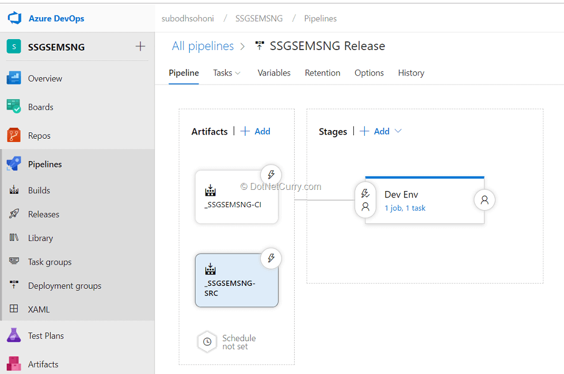Click release pipeline icon beside SSGSEMSNG Release
The width and height of the screenshot is (564, 374).
pyautogui.click(x=260, y=45)
